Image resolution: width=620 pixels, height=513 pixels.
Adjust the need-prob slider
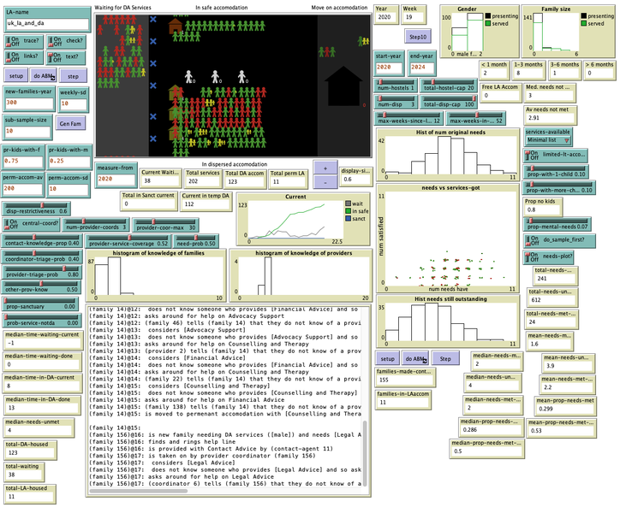tap(196, 241)
